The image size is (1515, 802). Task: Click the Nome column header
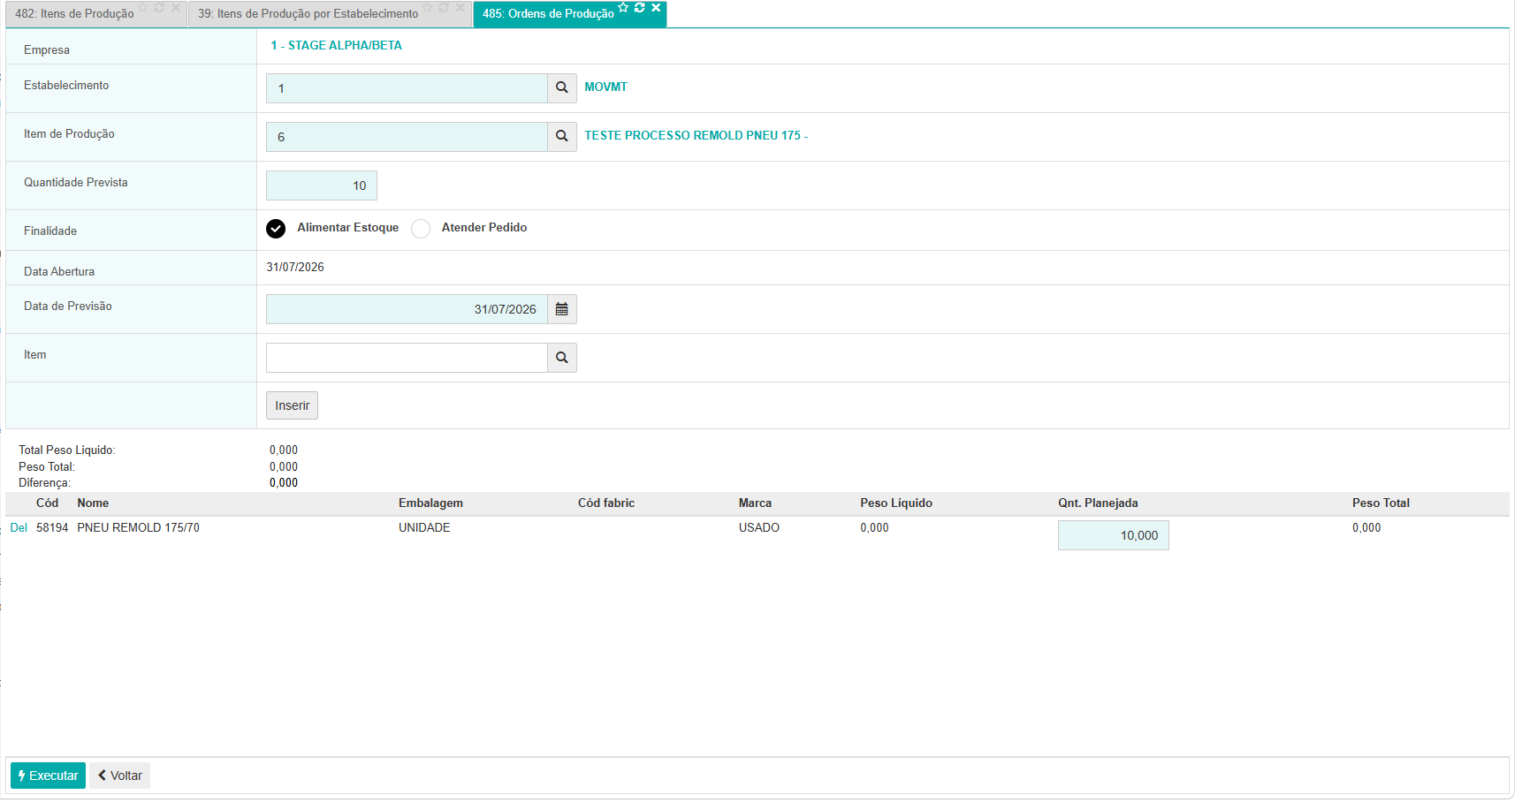(93, 503)
